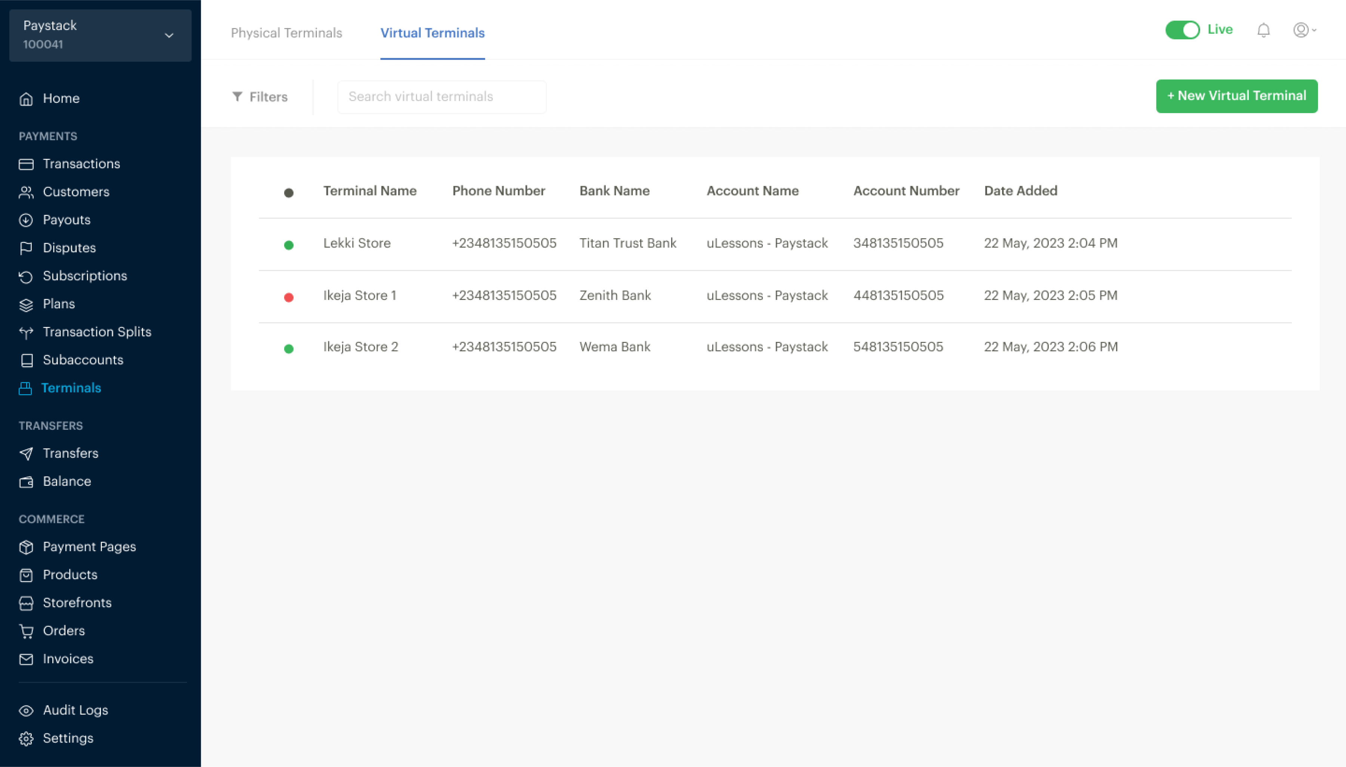Click the Zenith Bank cell
Image resolution: width=1346 pixels, height=767 pixels.
click(x=615, y=295)
